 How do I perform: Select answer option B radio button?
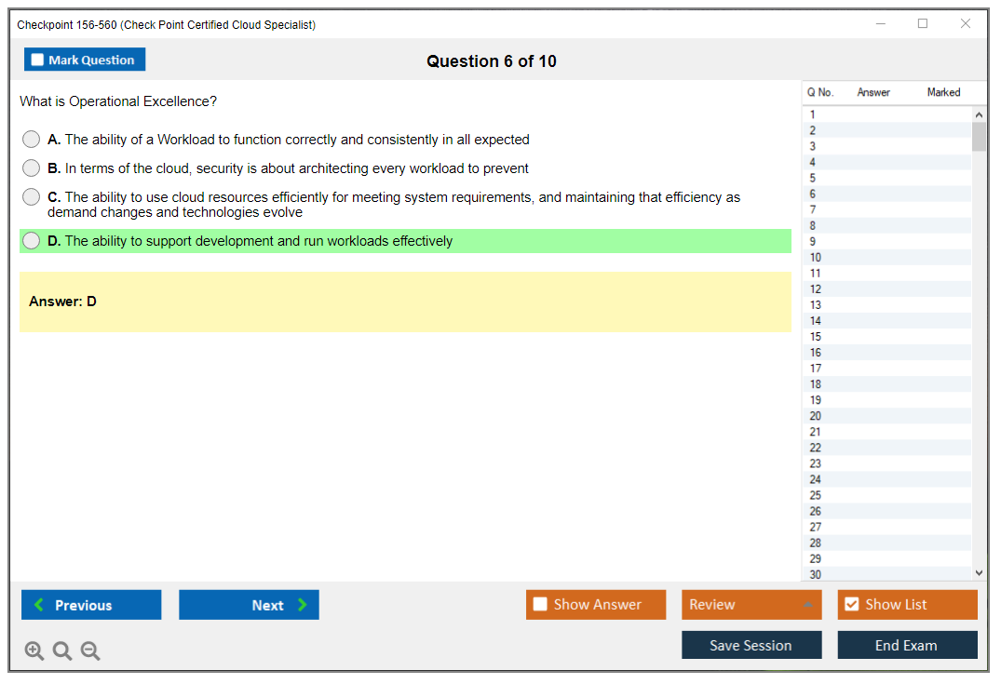(x=32, y=168)
